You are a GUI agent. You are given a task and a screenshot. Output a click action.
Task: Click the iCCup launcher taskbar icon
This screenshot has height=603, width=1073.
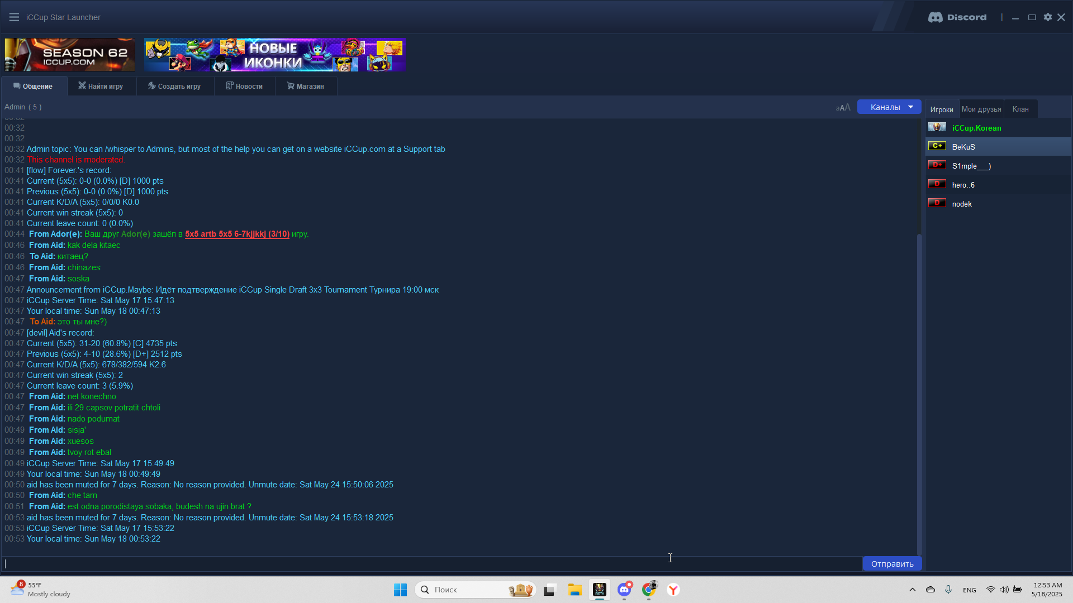tap(600, 590)
